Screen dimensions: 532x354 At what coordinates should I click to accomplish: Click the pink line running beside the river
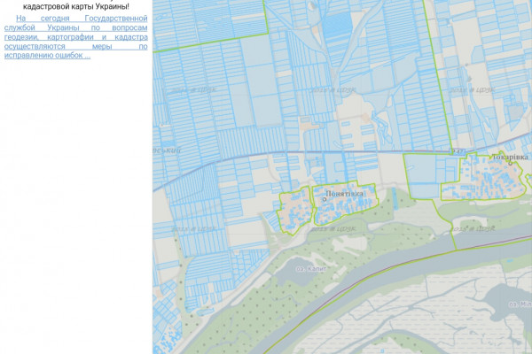coord(443,243)
